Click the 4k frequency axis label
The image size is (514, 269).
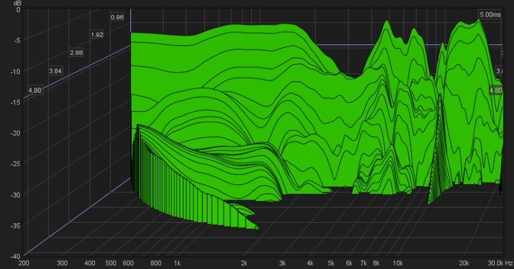(310, 263)
